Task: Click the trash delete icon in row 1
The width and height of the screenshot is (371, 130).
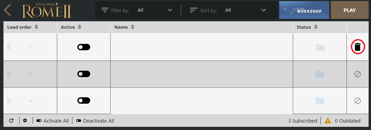Action: click(358, 47)
